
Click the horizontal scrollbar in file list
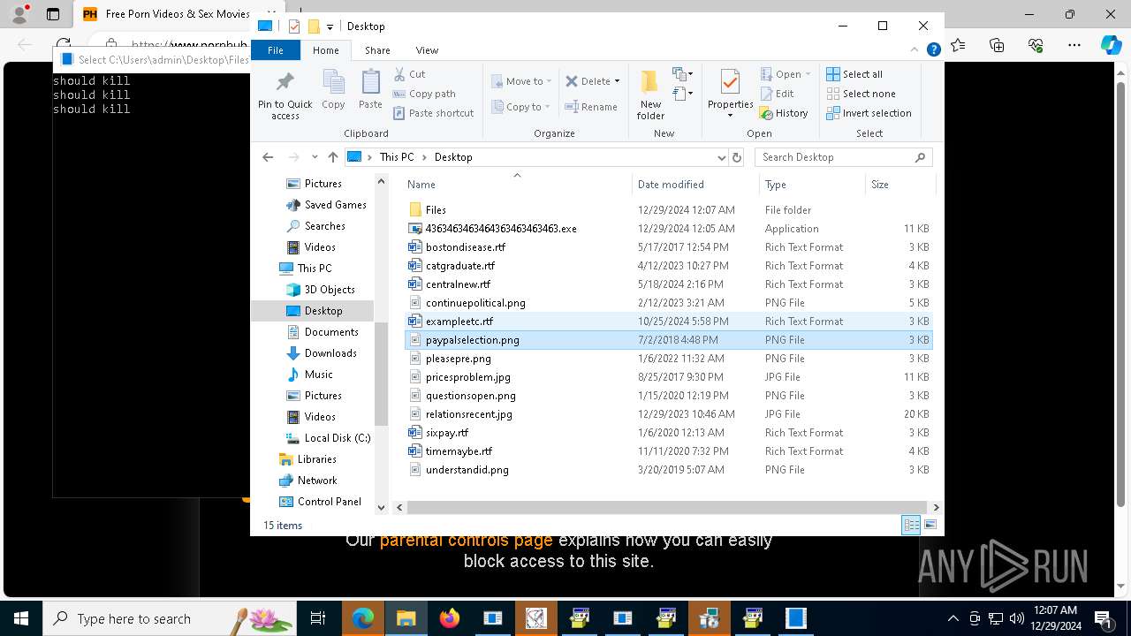(667, 507)
